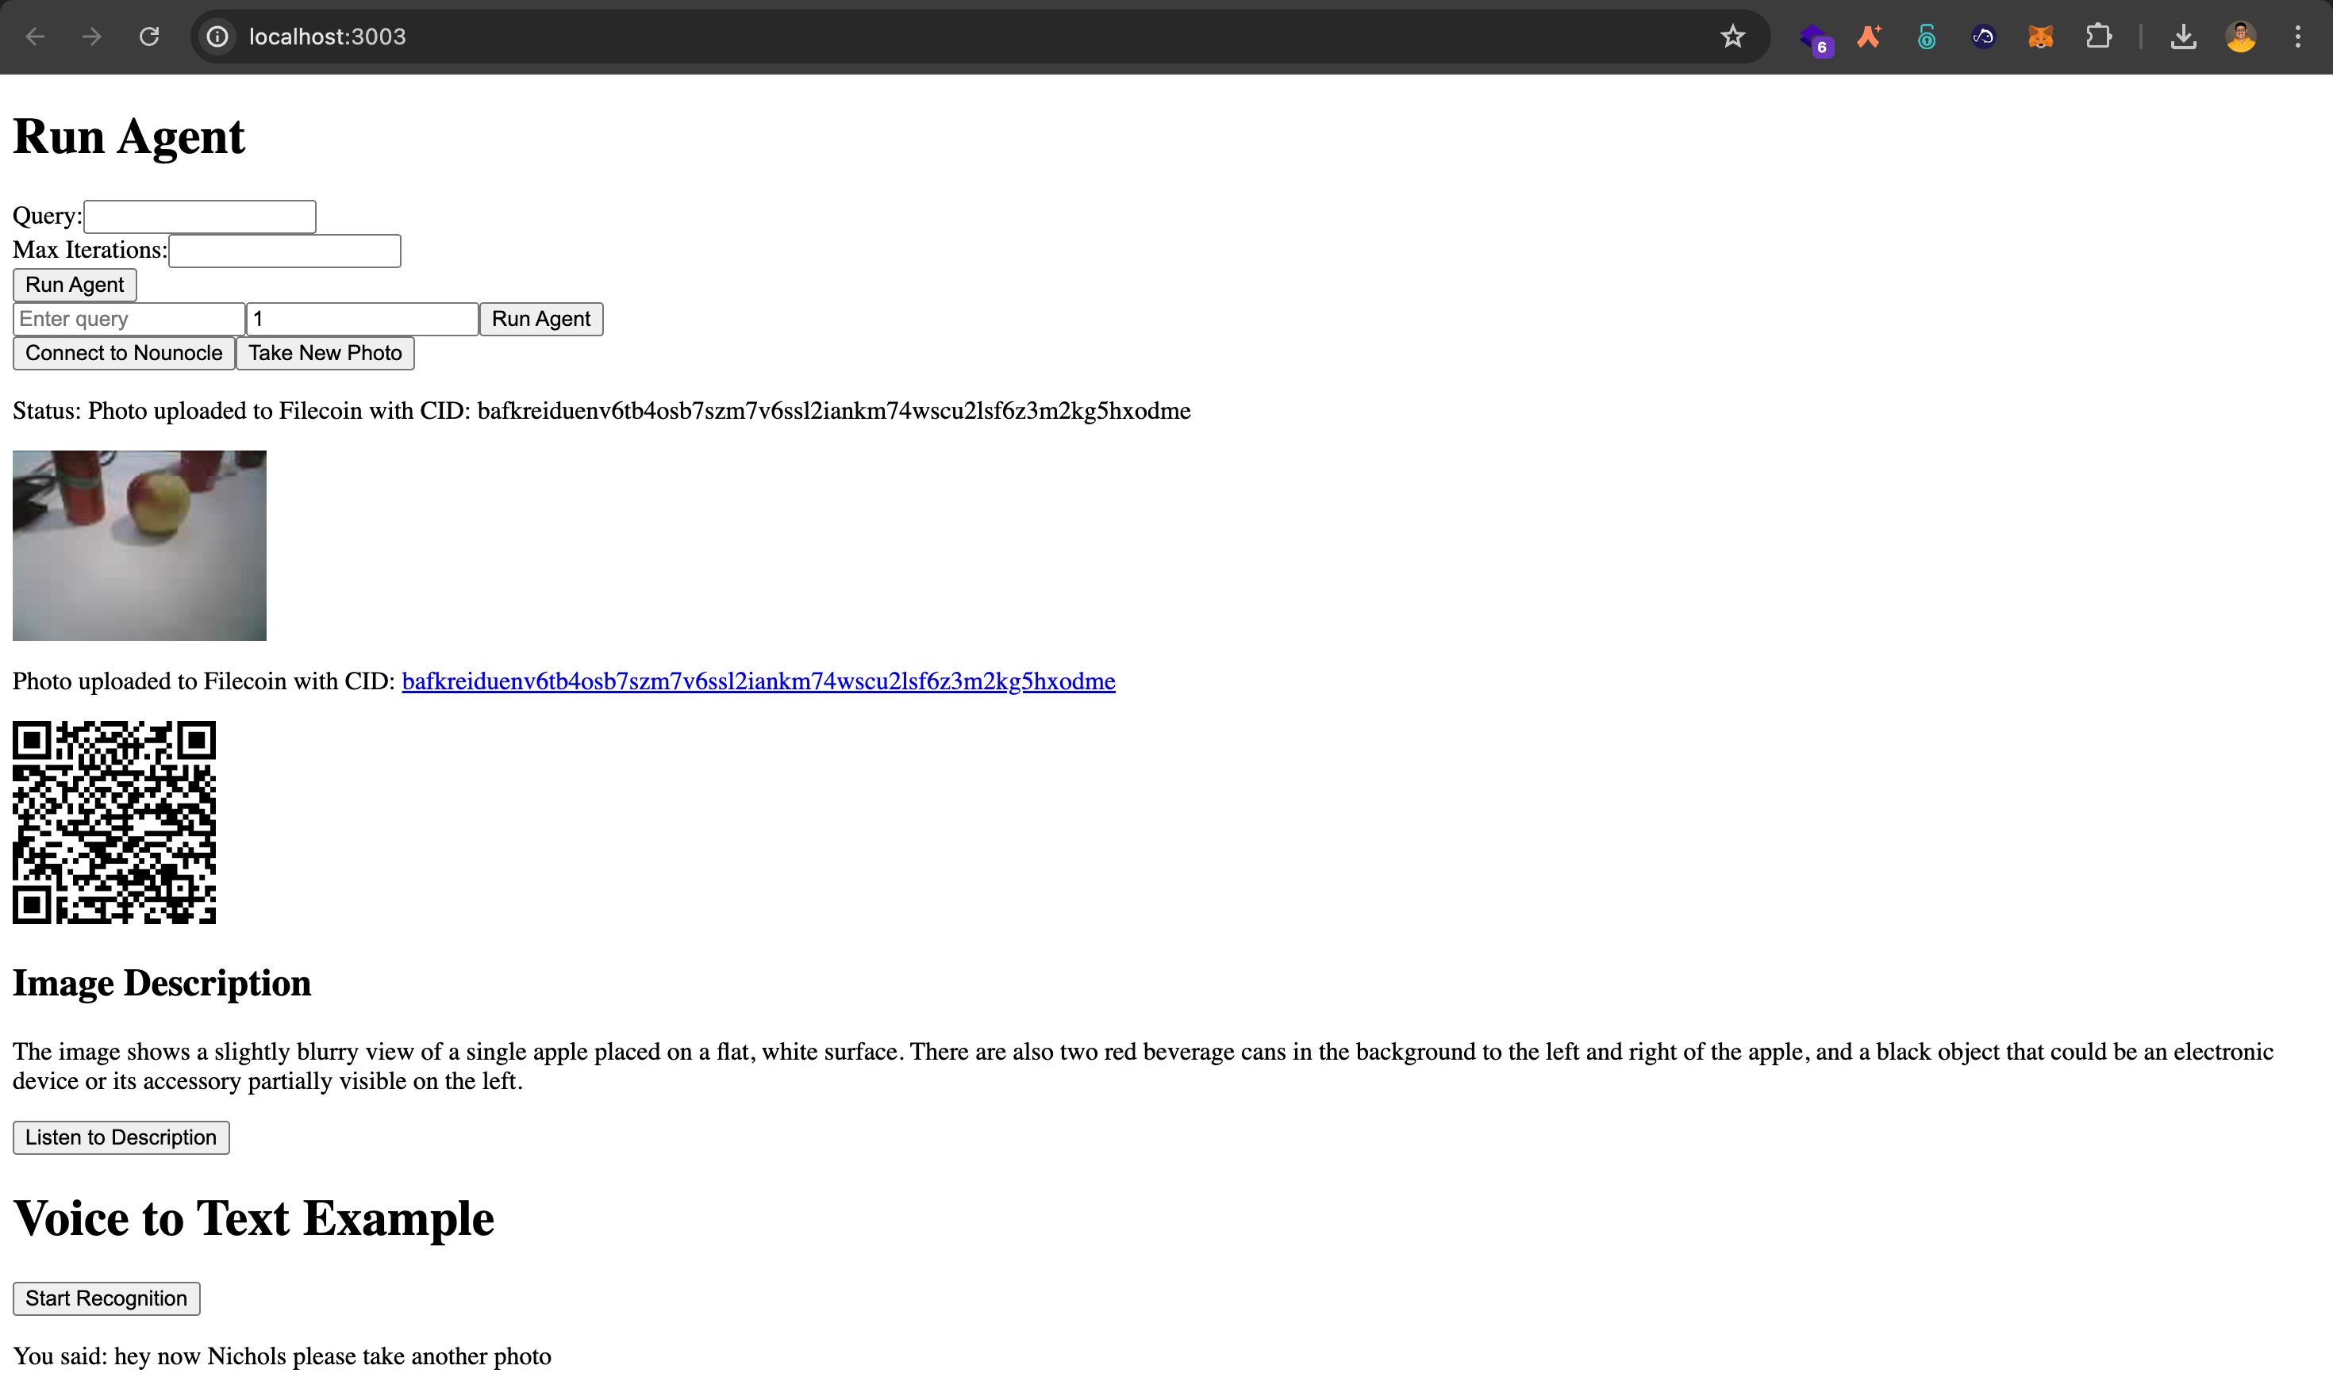Open the teal padlock extension icon
Viewport: 2333px width, 1396px height.
(1927, 36)
